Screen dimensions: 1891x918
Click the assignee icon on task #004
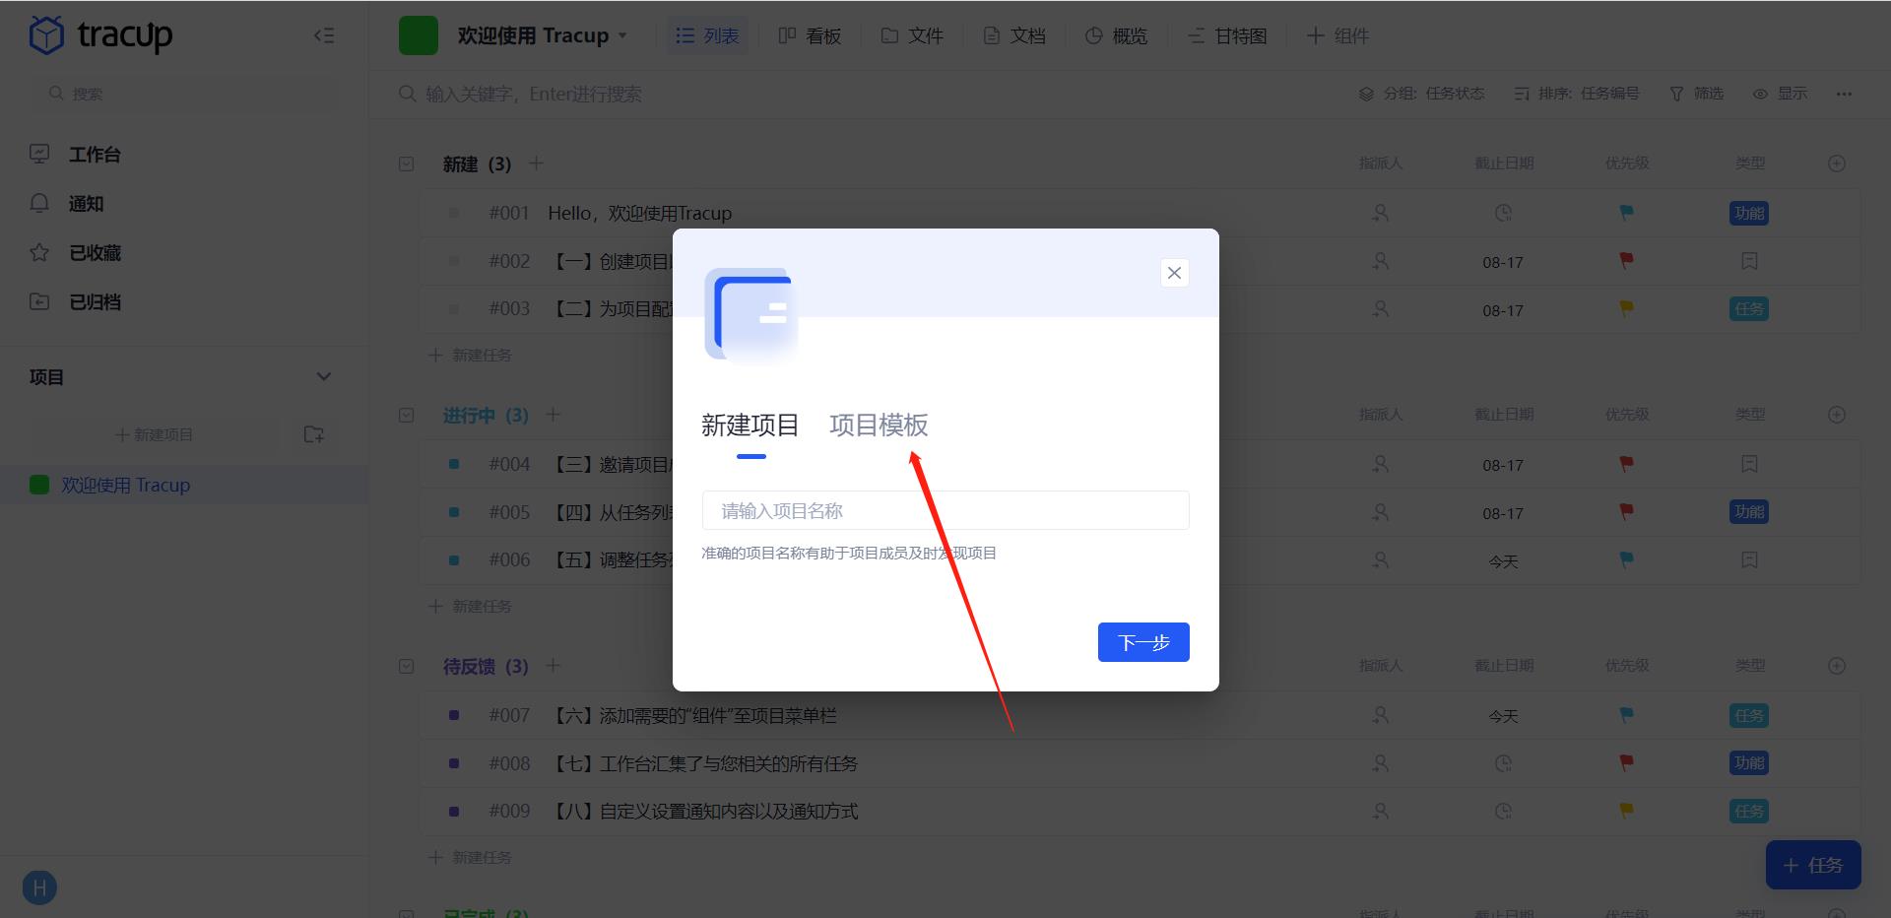[x=1381, y=463]
